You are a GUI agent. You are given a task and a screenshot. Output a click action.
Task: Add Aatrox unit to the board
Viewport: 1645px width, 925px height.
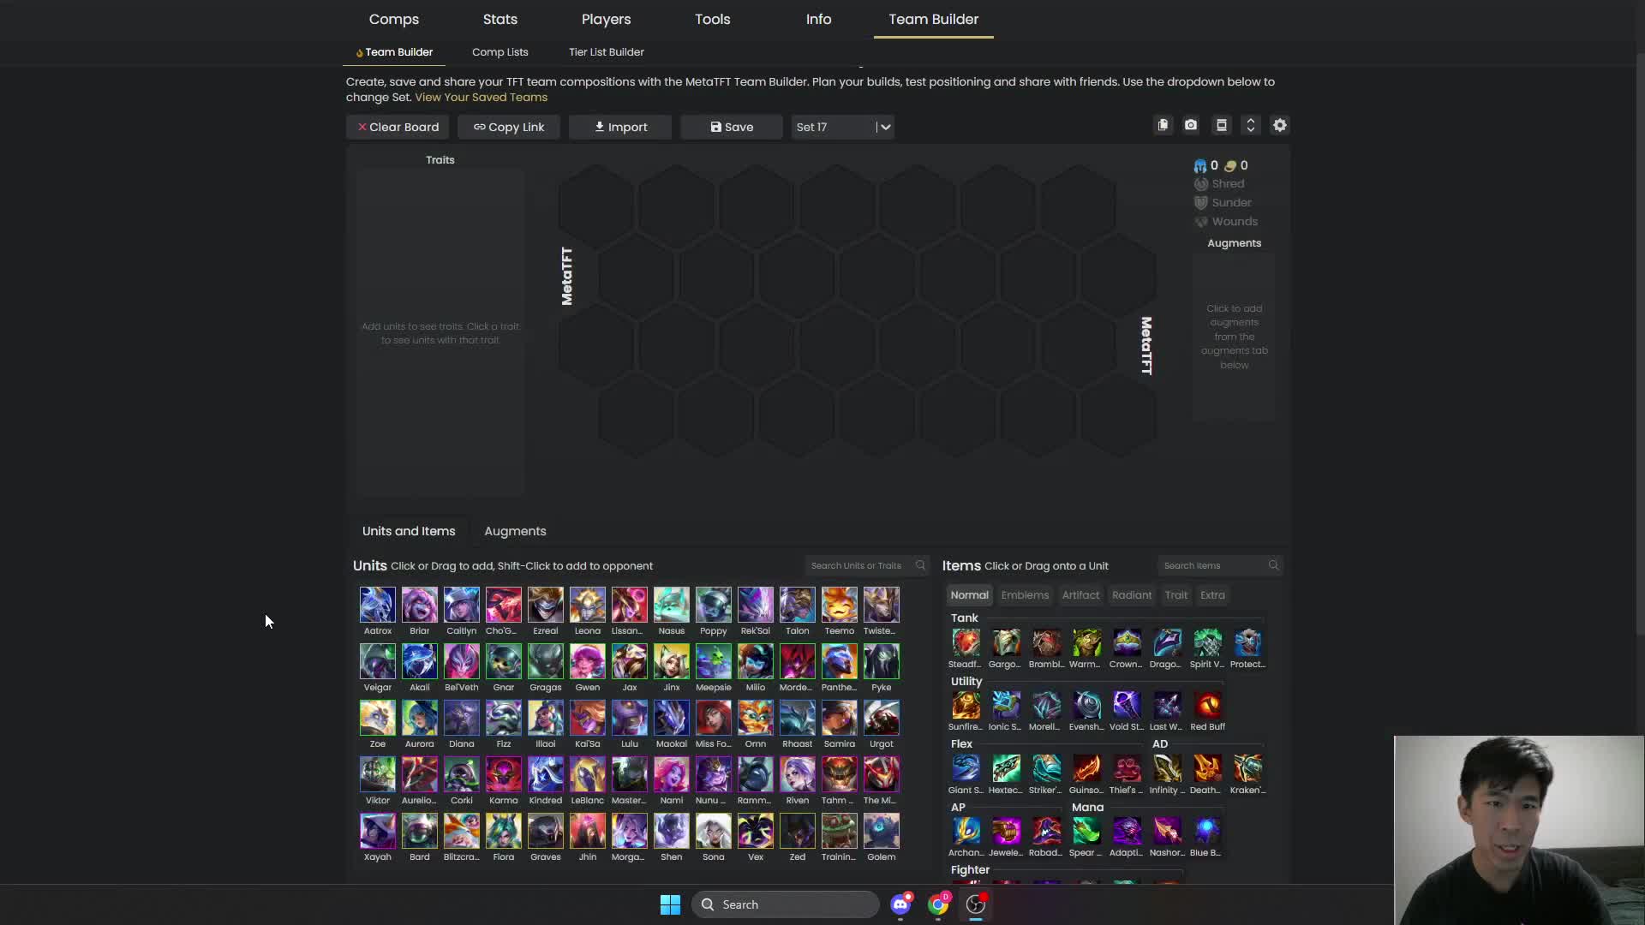click(x=377, y=605)
